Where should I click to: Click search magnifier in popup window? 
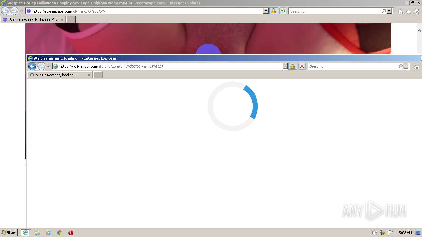(400, 66)
